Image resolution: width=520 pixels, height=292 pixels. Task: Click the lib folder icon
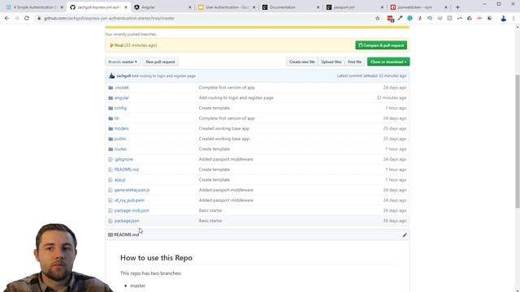(x=110, y=118)
